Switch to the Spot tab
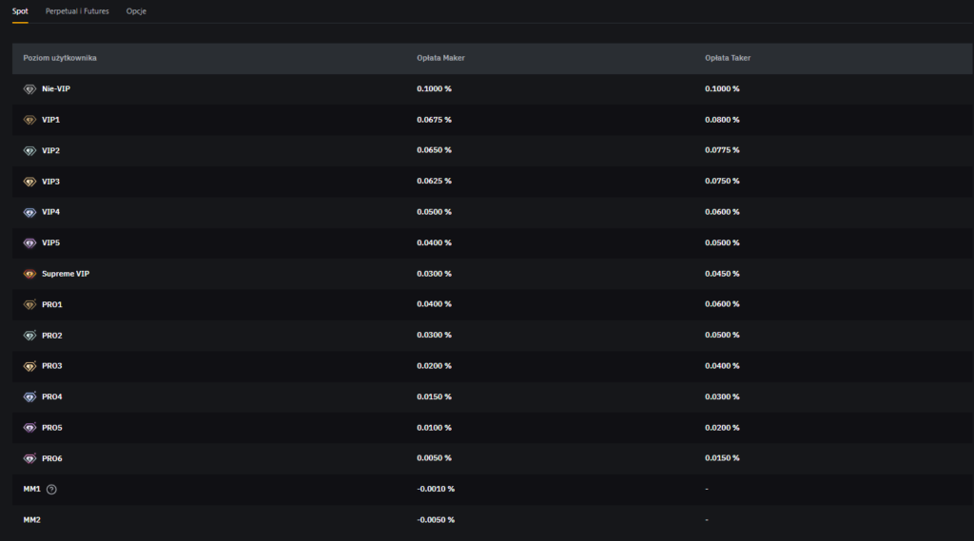 click(x=20, y=11)
